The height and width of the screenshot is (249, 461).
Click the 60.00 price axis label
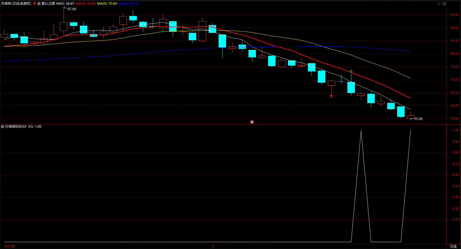455,106
